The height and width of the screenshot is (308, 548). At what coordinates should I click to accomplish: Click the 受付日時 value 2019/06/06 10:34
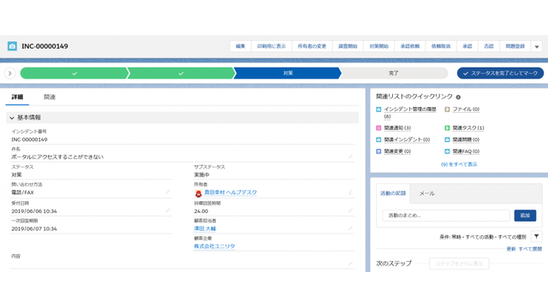[34, 211]
